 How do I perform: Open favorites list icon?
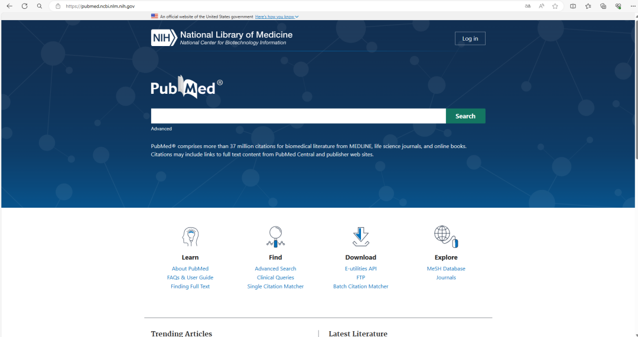tap(588, 6)
